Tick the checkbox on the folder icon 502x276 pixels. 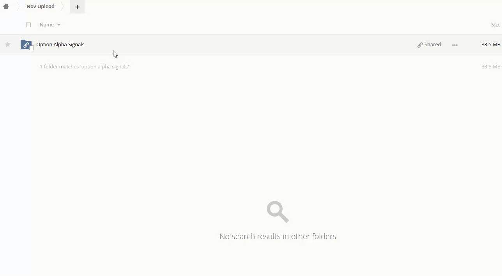point(32,48)
